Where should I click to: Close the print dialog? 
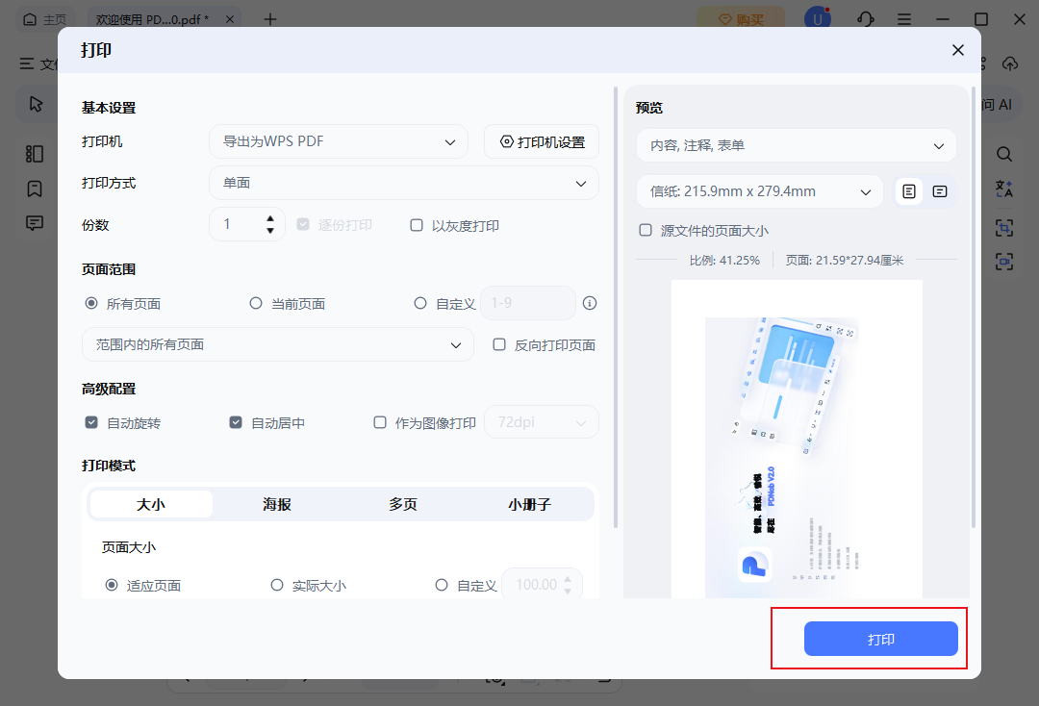[957, 50]
